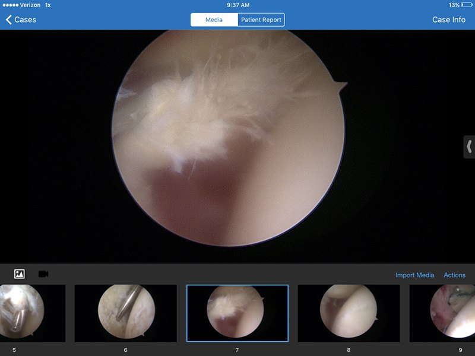Tap Import Media link

point(414,275)
